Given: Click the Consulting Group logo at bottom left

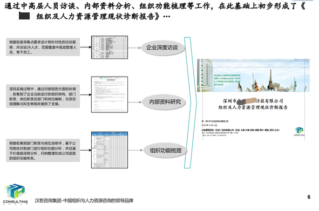Looking at the screenshot, I should click(x=16, y=194).
